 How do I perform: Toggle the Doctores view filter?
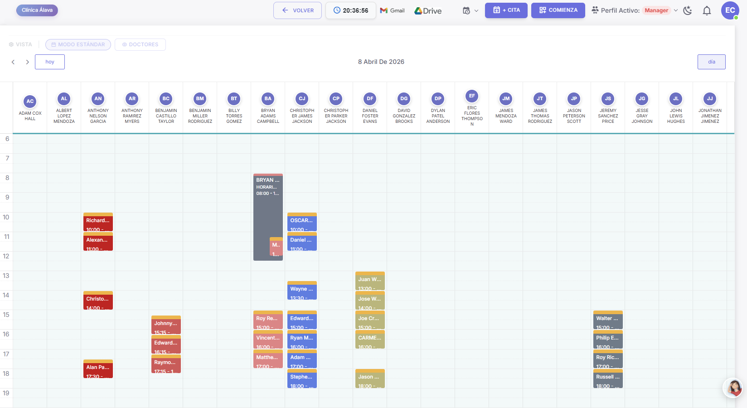pyautogui.click(x=140, y=44)
